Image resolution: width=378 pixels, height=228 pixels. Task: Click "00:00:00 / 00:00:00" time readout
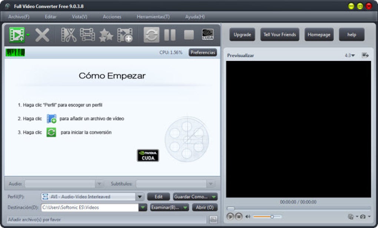click(298, 202)
